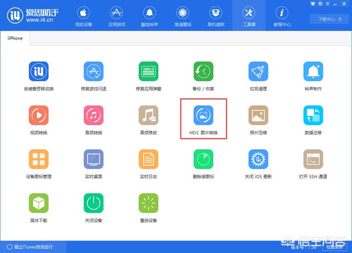
Task: Start the 视频转换 video converter
Action: pyautogui.click(x=38, y=115)
